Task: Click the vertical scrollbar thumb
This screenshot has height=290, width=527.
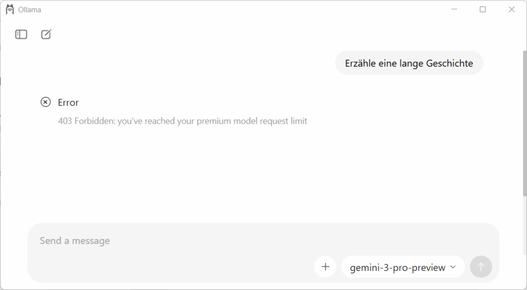Action: 524,123
